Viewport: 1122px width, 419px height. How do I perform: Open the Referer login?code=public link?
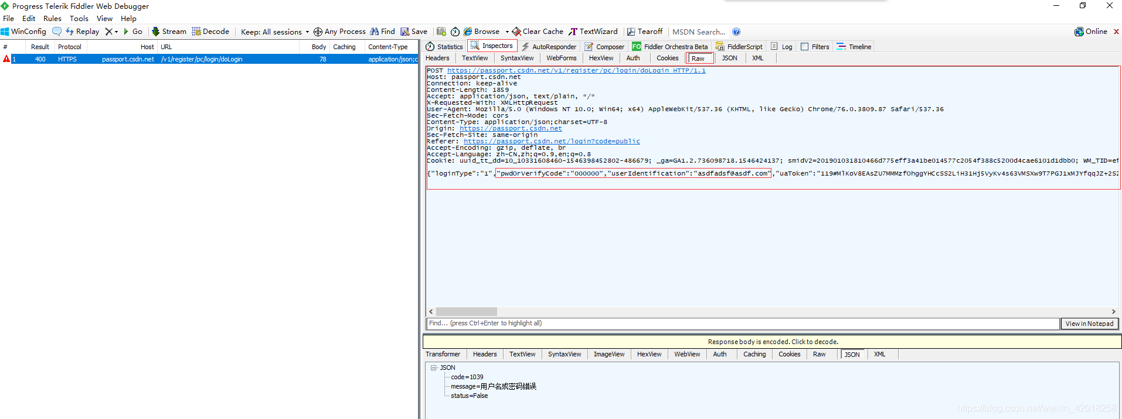pos(552,141)
